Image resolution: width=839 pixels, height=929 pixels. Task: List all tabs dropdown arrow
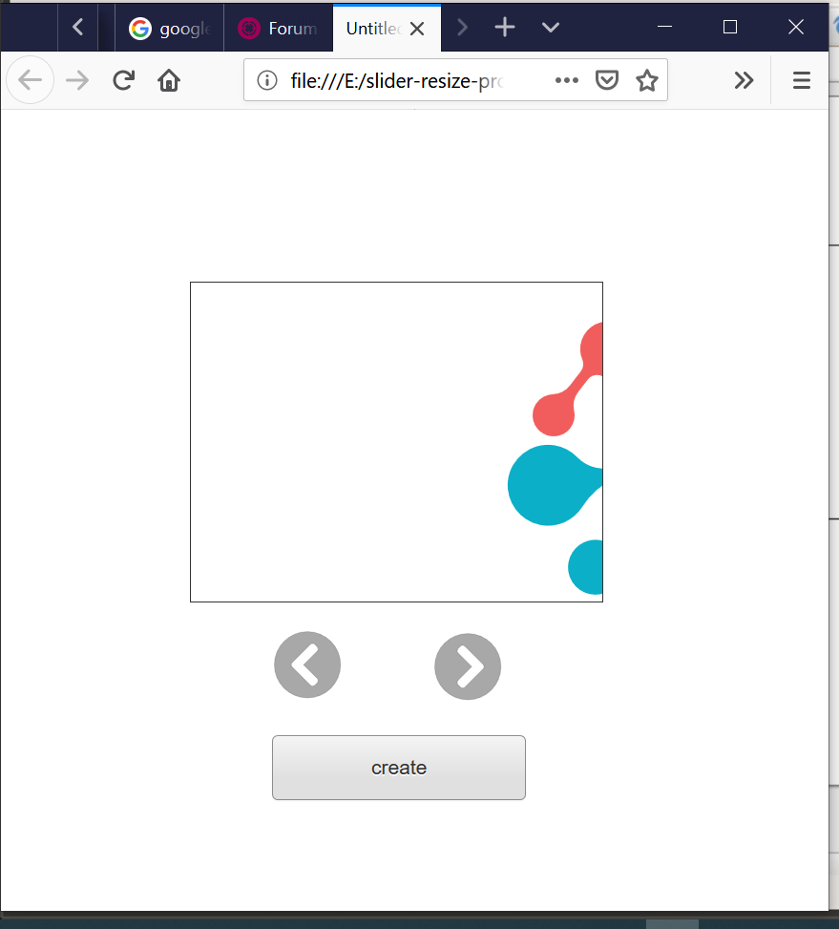tap(551, 28)
